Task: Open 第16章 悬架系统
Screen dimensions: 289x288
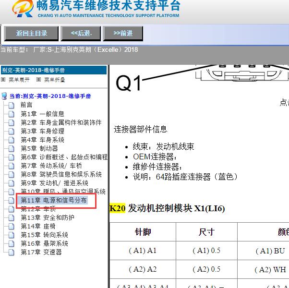Action: click(44, 243)
